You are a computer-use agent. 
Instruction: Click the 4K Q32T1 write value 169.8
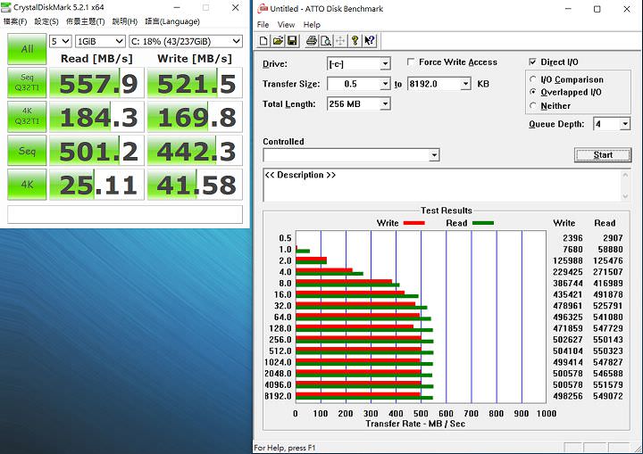(196, 117)
